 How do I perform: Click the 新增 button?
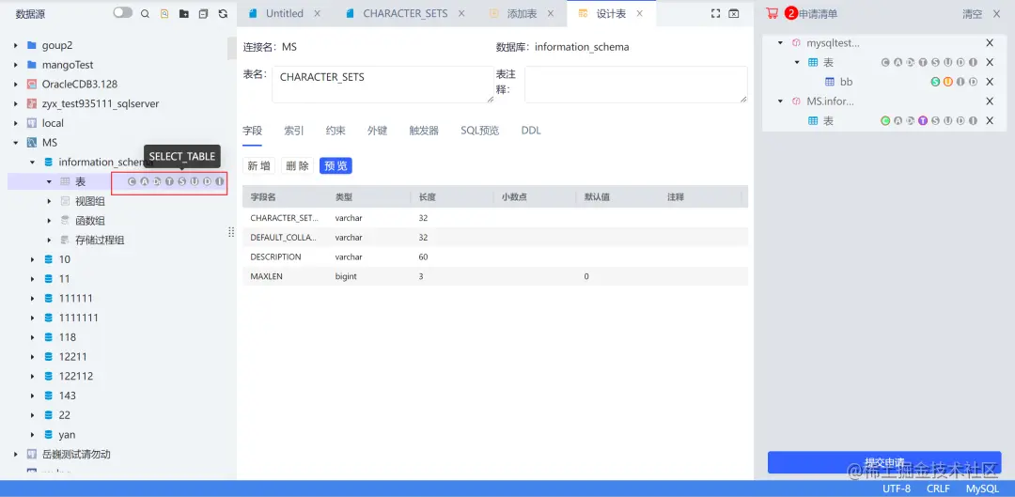[x=259, y=165]
